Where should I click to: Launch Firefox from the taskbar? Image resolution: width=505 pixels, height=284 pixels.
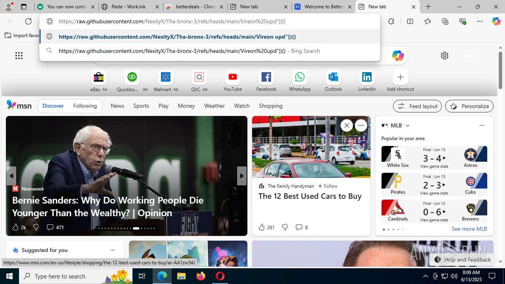pyautogui.click(x=201, y=276)
